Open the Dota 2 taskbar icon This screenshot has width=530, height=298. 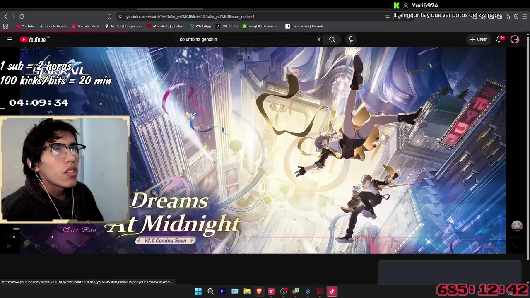320,291
